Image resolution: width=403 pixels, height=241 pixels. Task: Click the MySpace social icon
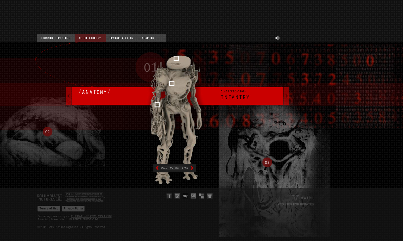tap(185, 196)
